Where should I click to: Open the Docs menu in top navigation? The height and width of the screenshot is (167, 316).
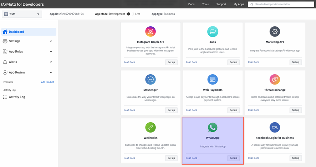[191, 4]
